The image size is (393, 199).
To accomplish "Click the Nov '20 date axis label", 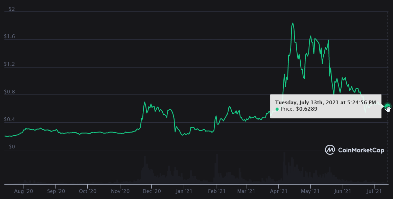I will click(120, 191).
